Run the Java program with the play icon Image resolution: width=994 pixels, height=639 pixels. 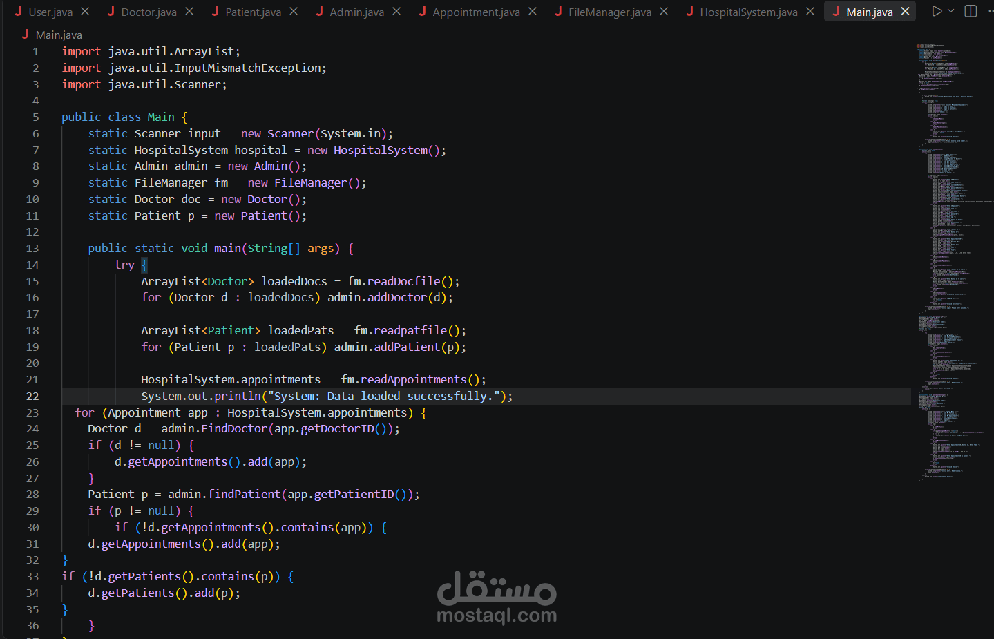937,11
